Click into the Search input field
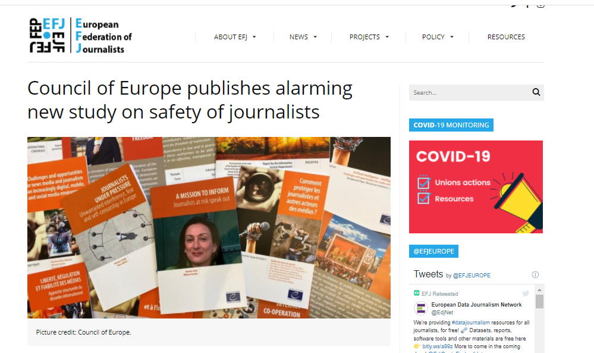 click(x=470, y=92)
